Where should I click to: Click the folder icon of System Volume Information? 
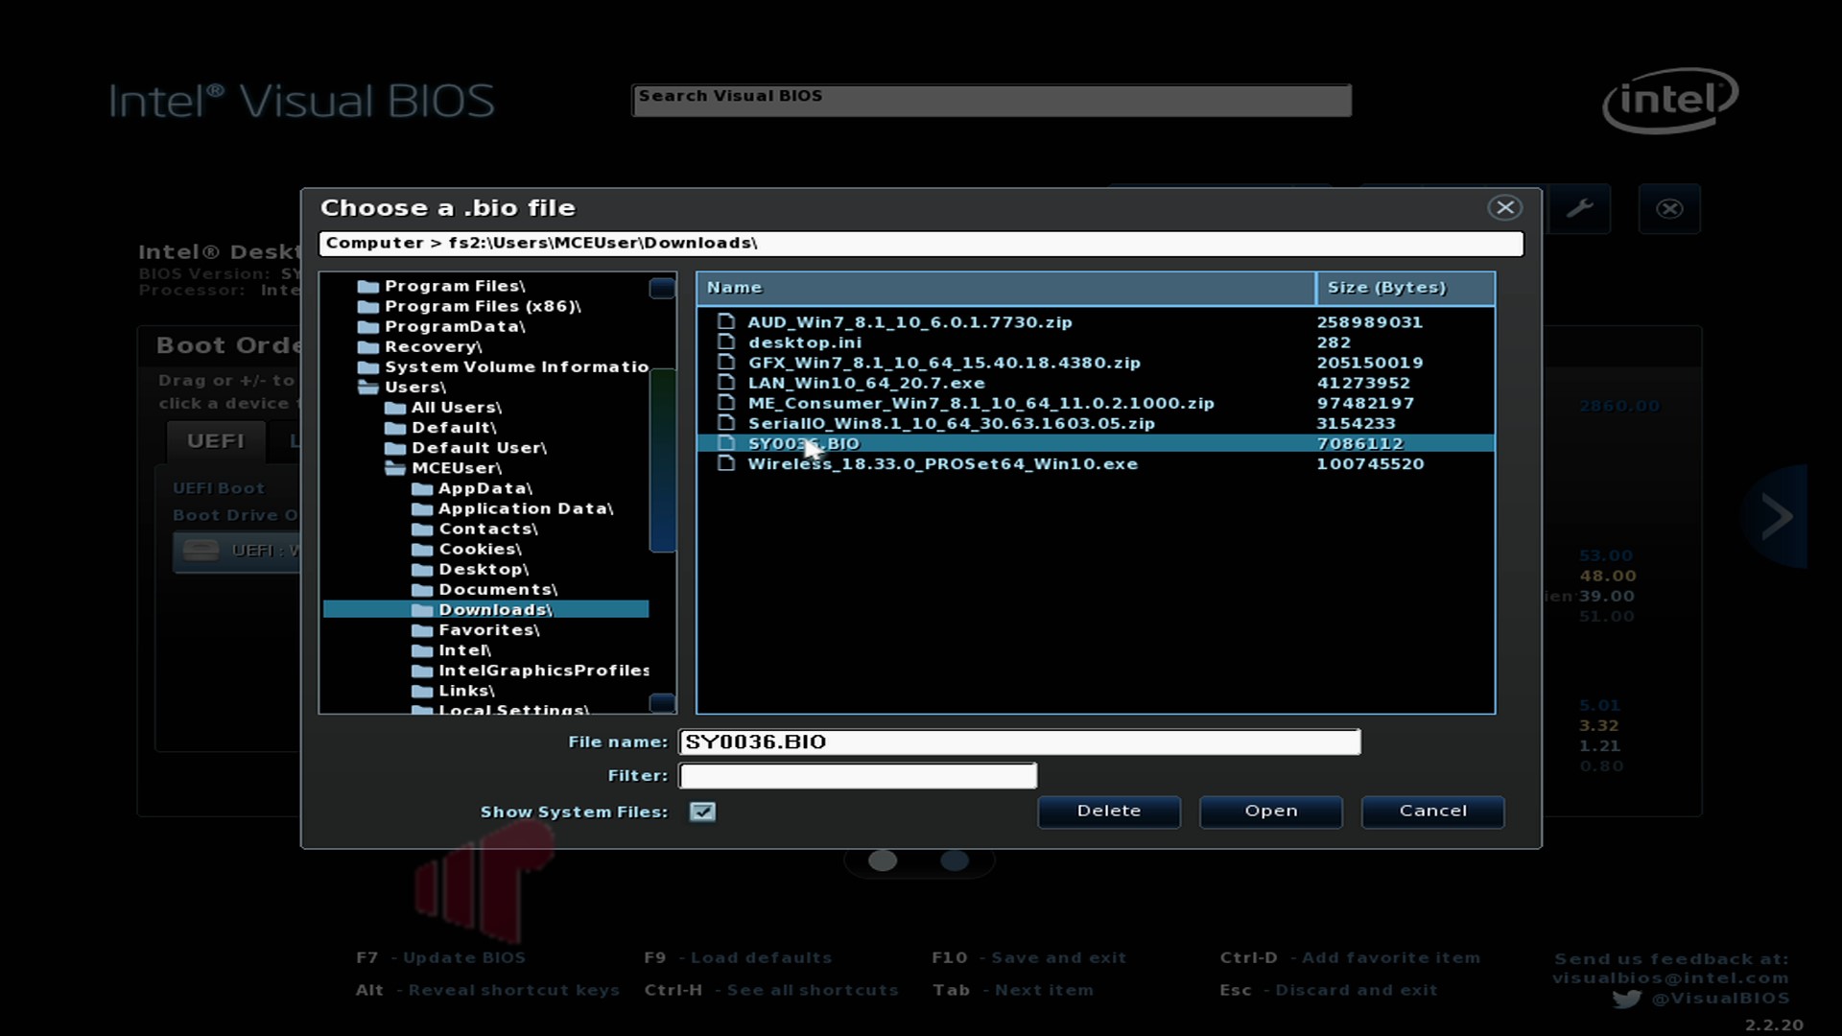pos(368,366)
